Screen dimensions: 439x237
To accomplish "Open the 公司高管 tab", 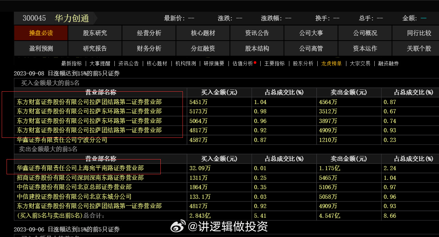I will (311, 49).
